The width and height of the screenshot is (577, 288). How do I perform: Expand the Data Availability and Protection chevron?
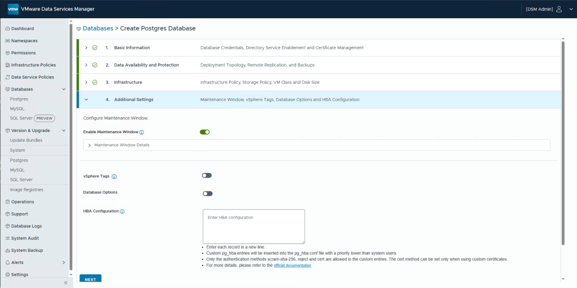pos(86,65)
